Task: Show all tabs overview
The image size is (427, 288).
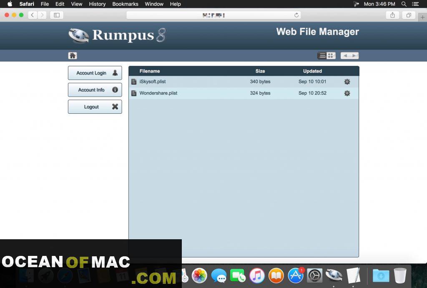Action: click(409, 15)
